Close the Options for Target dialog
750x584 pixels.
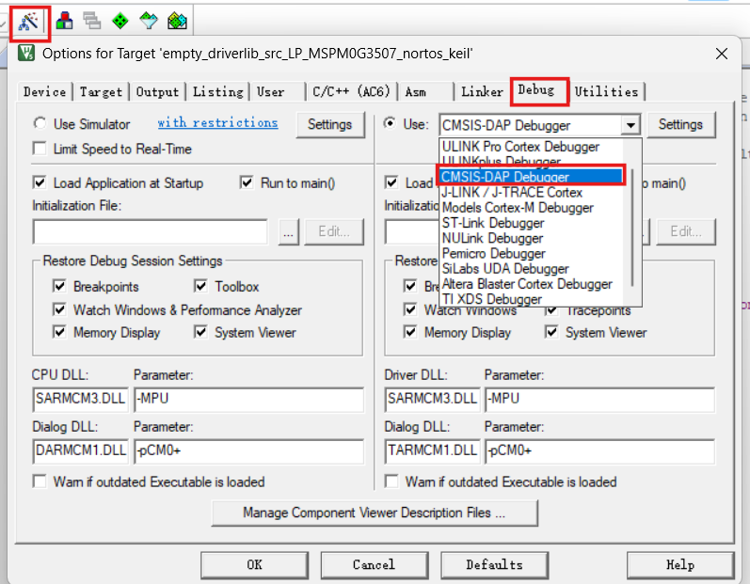pos(722,54)
